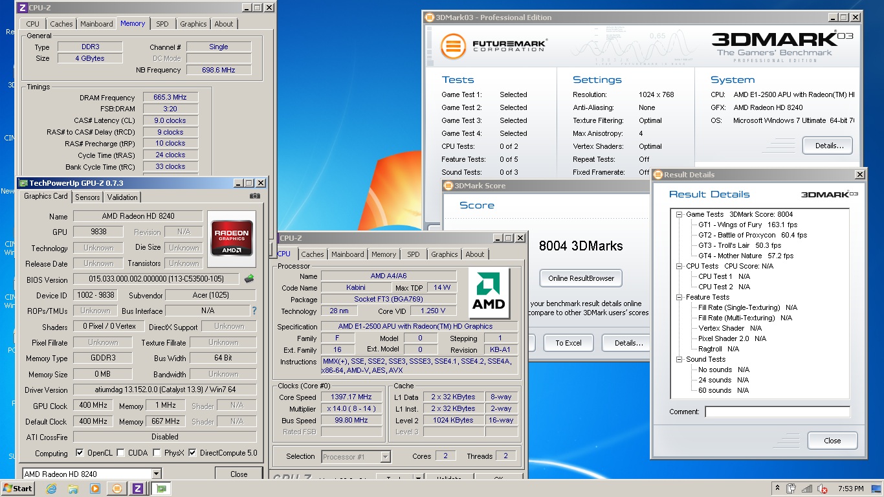Open About tab in CPU-Z Memory window
884x497 pixels.
(224, 24)
